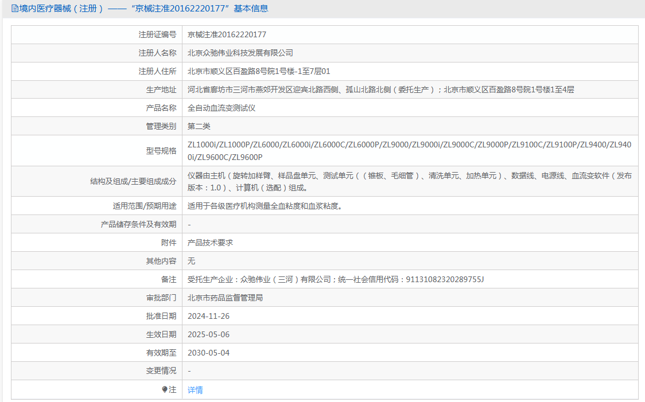The image size is (645, 402).
Task: Click the 产品储存条件及有效期 label
Action: (139, 224)
